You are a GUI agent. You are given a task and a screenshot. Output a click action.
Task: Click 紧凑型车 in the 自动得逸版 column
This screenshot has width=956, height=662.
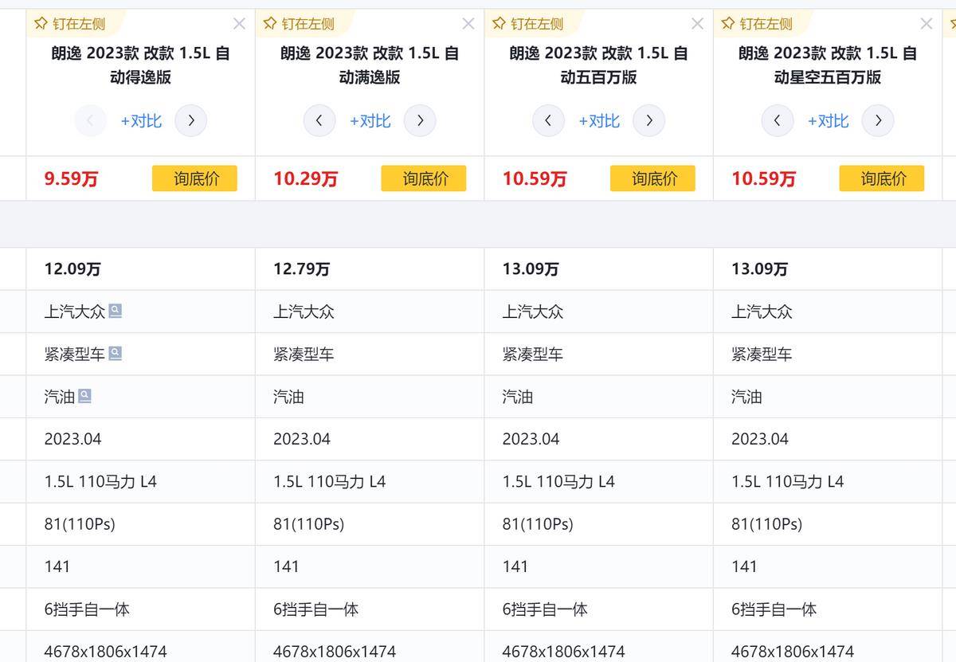[75, 354]
